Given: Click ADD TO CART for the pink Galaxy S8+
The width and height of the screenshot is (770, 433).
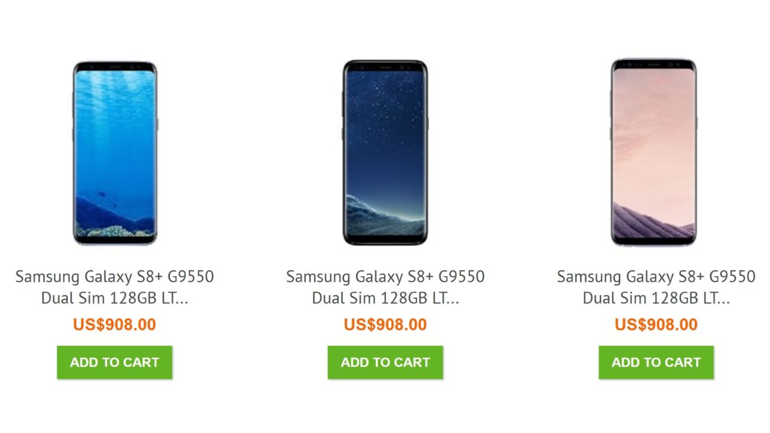Looking at the screenshot, I should pos(656,362).
